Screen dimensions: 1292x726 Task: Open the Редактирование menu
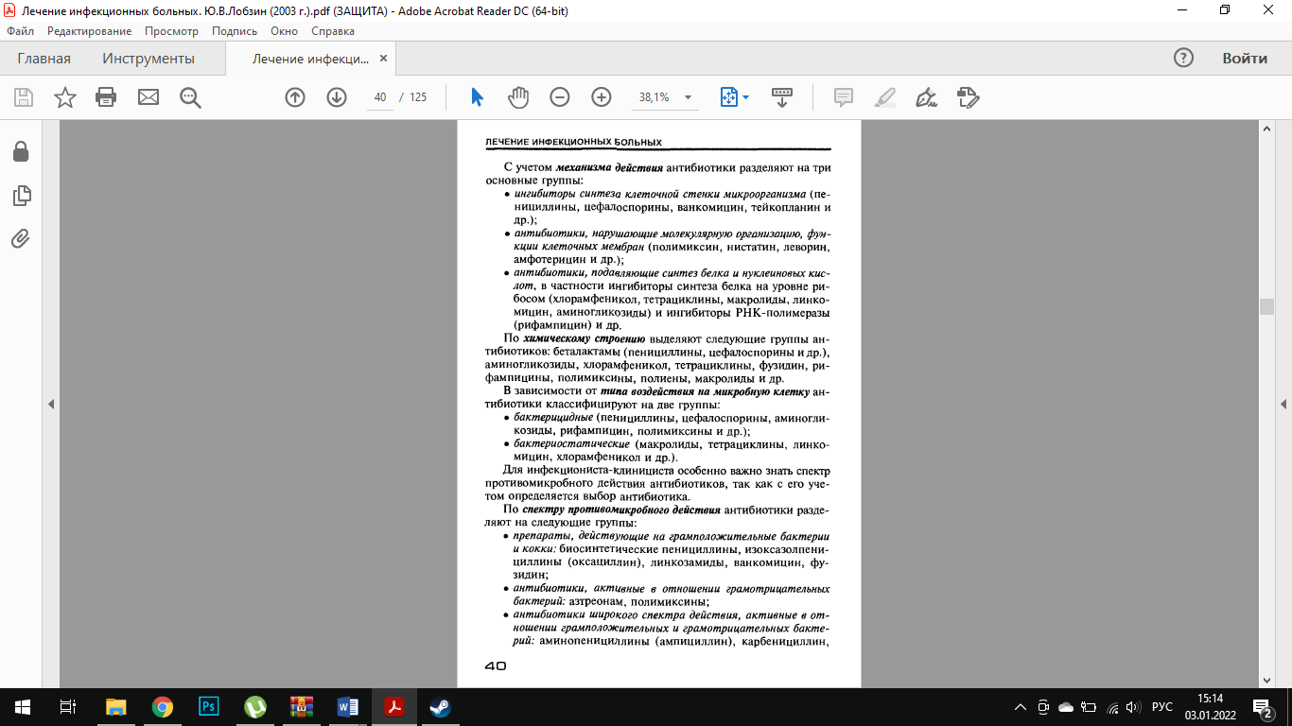[x=89, y=31]
